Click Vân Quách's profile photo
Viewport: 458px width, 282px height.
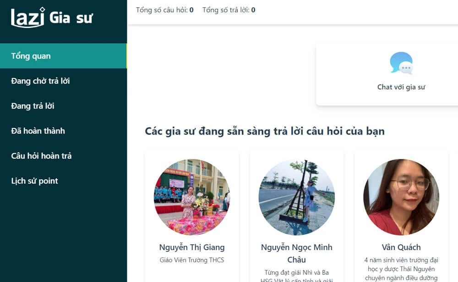pos(401,197)
